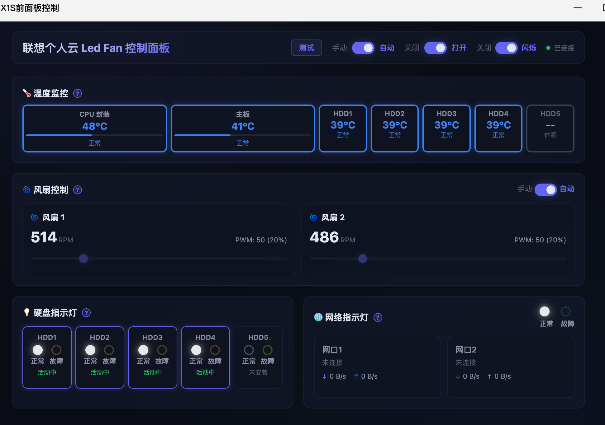Select network 正常 indicator light
Viewport: 605px width, 425px height.
545,311
